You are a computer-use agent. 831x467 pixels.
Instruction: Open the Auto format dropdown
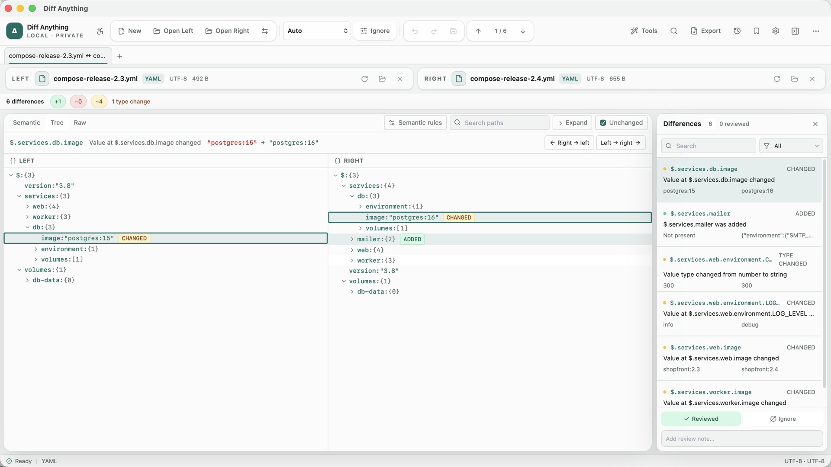pos(317,31)
